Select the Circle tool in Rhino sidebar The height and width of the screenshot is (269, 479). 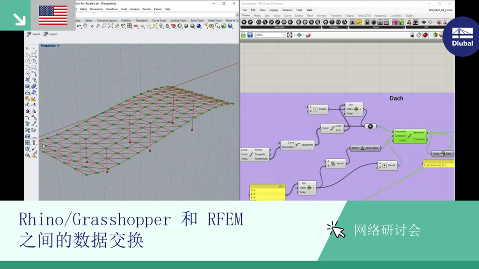coord(28,61)
